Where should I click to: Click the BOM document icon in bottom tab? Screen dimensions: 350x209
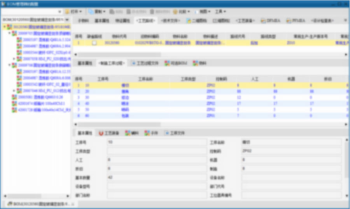10,204
